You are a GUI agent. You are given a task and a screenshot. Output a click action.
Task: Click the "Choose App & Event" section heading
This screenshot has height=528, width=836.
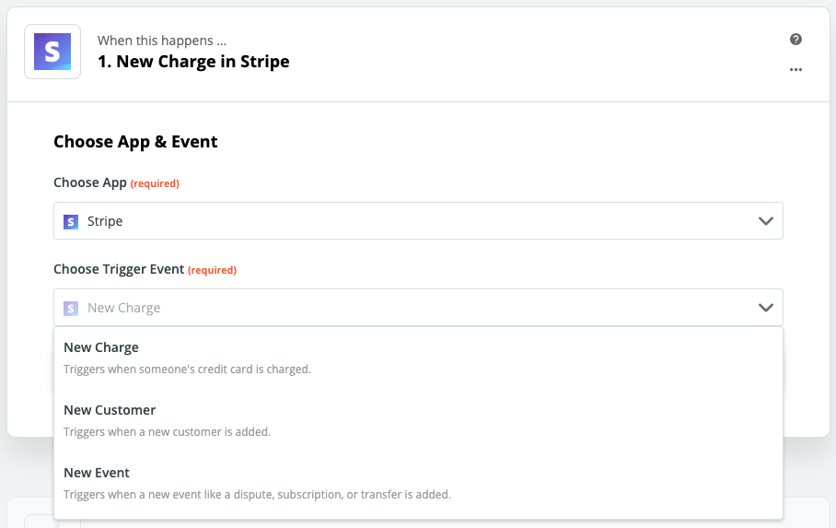135,142
